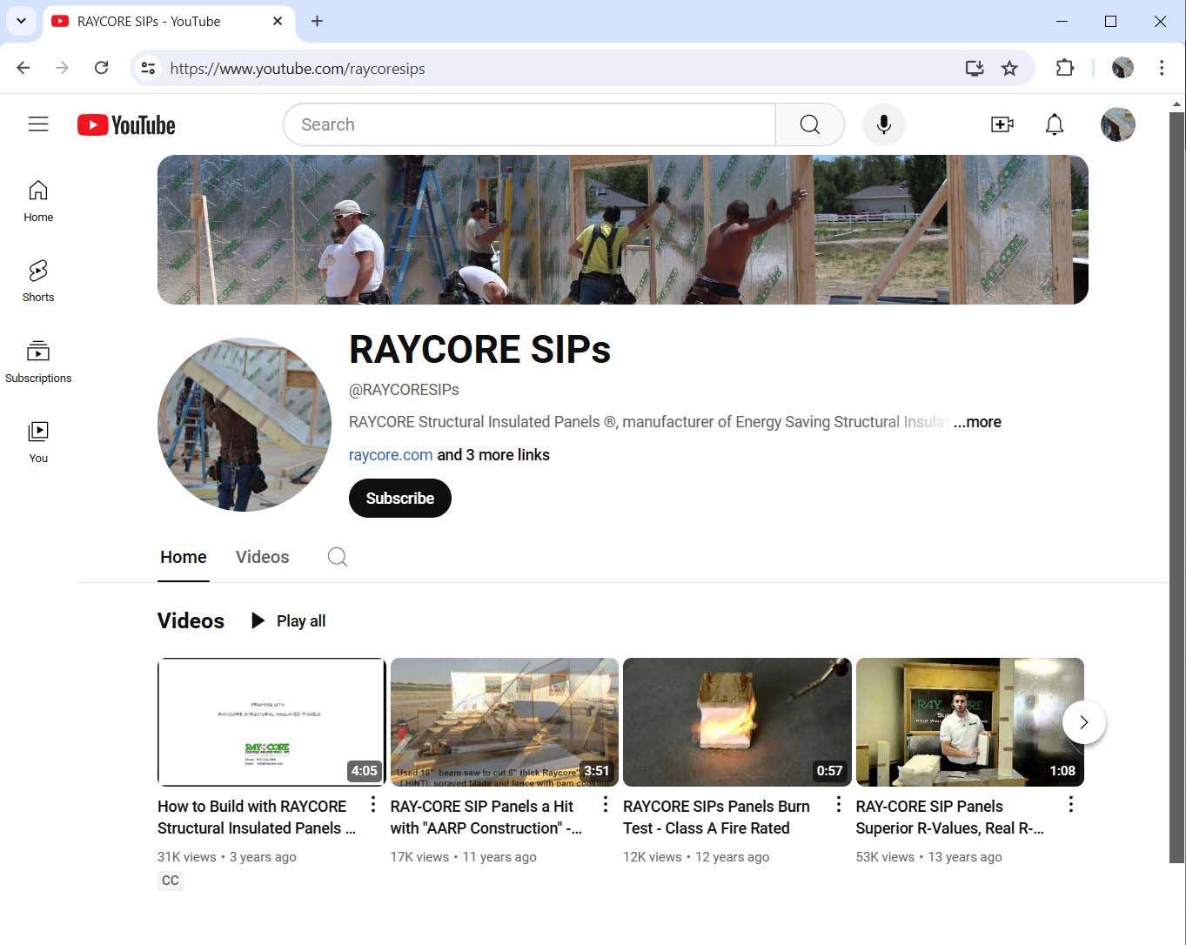The width and height of the screenshot is (1186, 945).
Task: Click '12K views • 12 years ago' text
Action: coord(696,857)
